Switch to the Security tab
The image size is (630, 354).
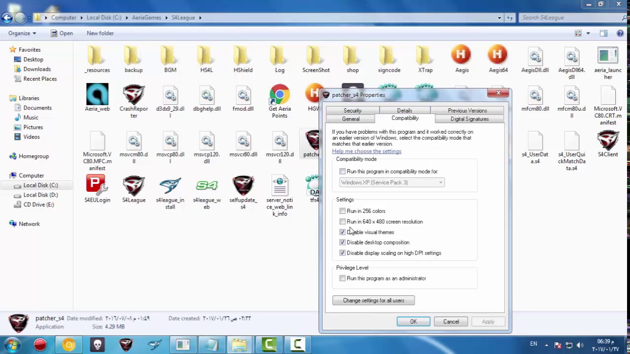point(352,111)
